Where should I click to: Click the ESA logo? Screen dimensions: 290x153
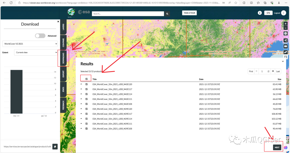pos(84,12)
